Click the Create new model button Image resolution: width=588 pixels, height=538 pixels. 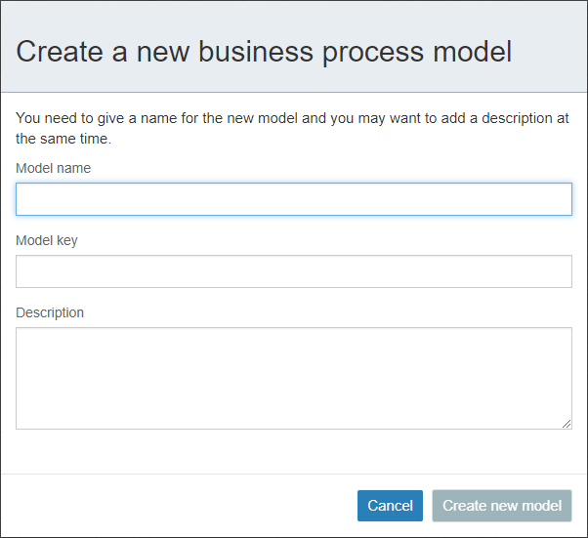(x=502, y=506)
